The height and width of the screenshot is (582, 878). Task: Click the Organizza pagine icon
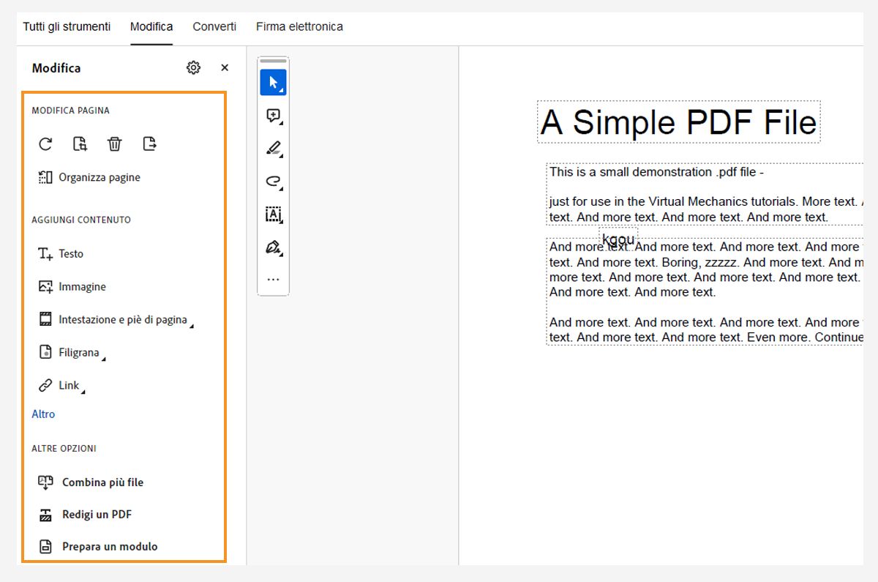[45, 177]
